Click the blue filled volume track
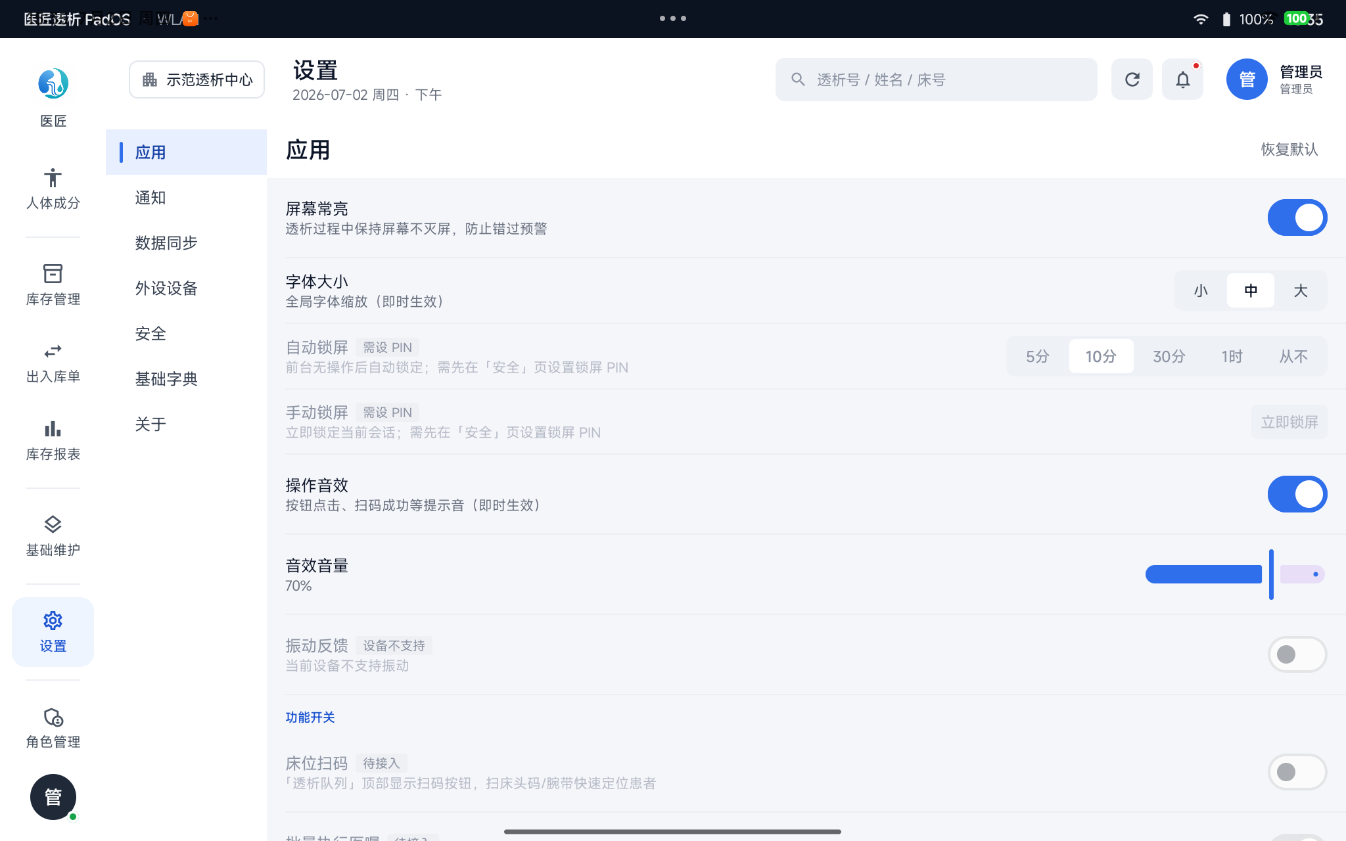1346x841 pixels. pos(1203,574)
